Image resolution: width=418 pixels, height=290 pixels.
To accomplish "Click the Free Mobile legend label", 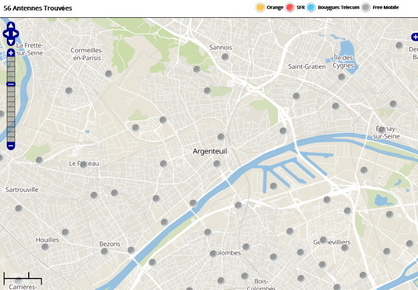I will [x=386, y=7].
